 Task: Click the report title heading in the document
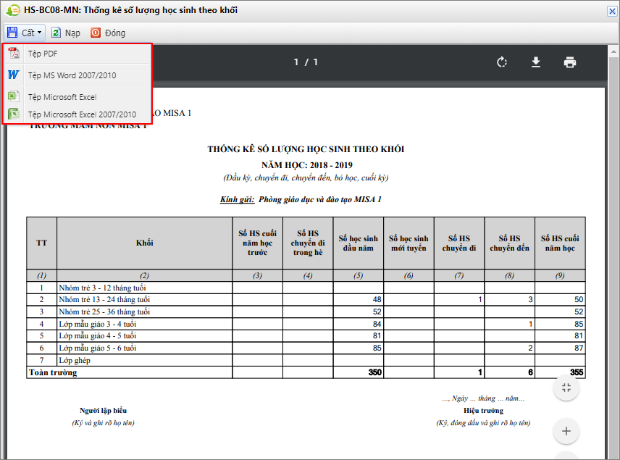[306, 149]
